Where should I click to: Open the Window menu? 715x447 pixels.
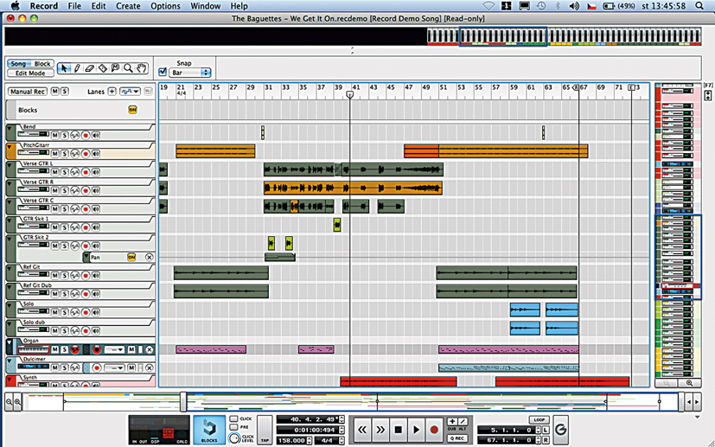206,6
